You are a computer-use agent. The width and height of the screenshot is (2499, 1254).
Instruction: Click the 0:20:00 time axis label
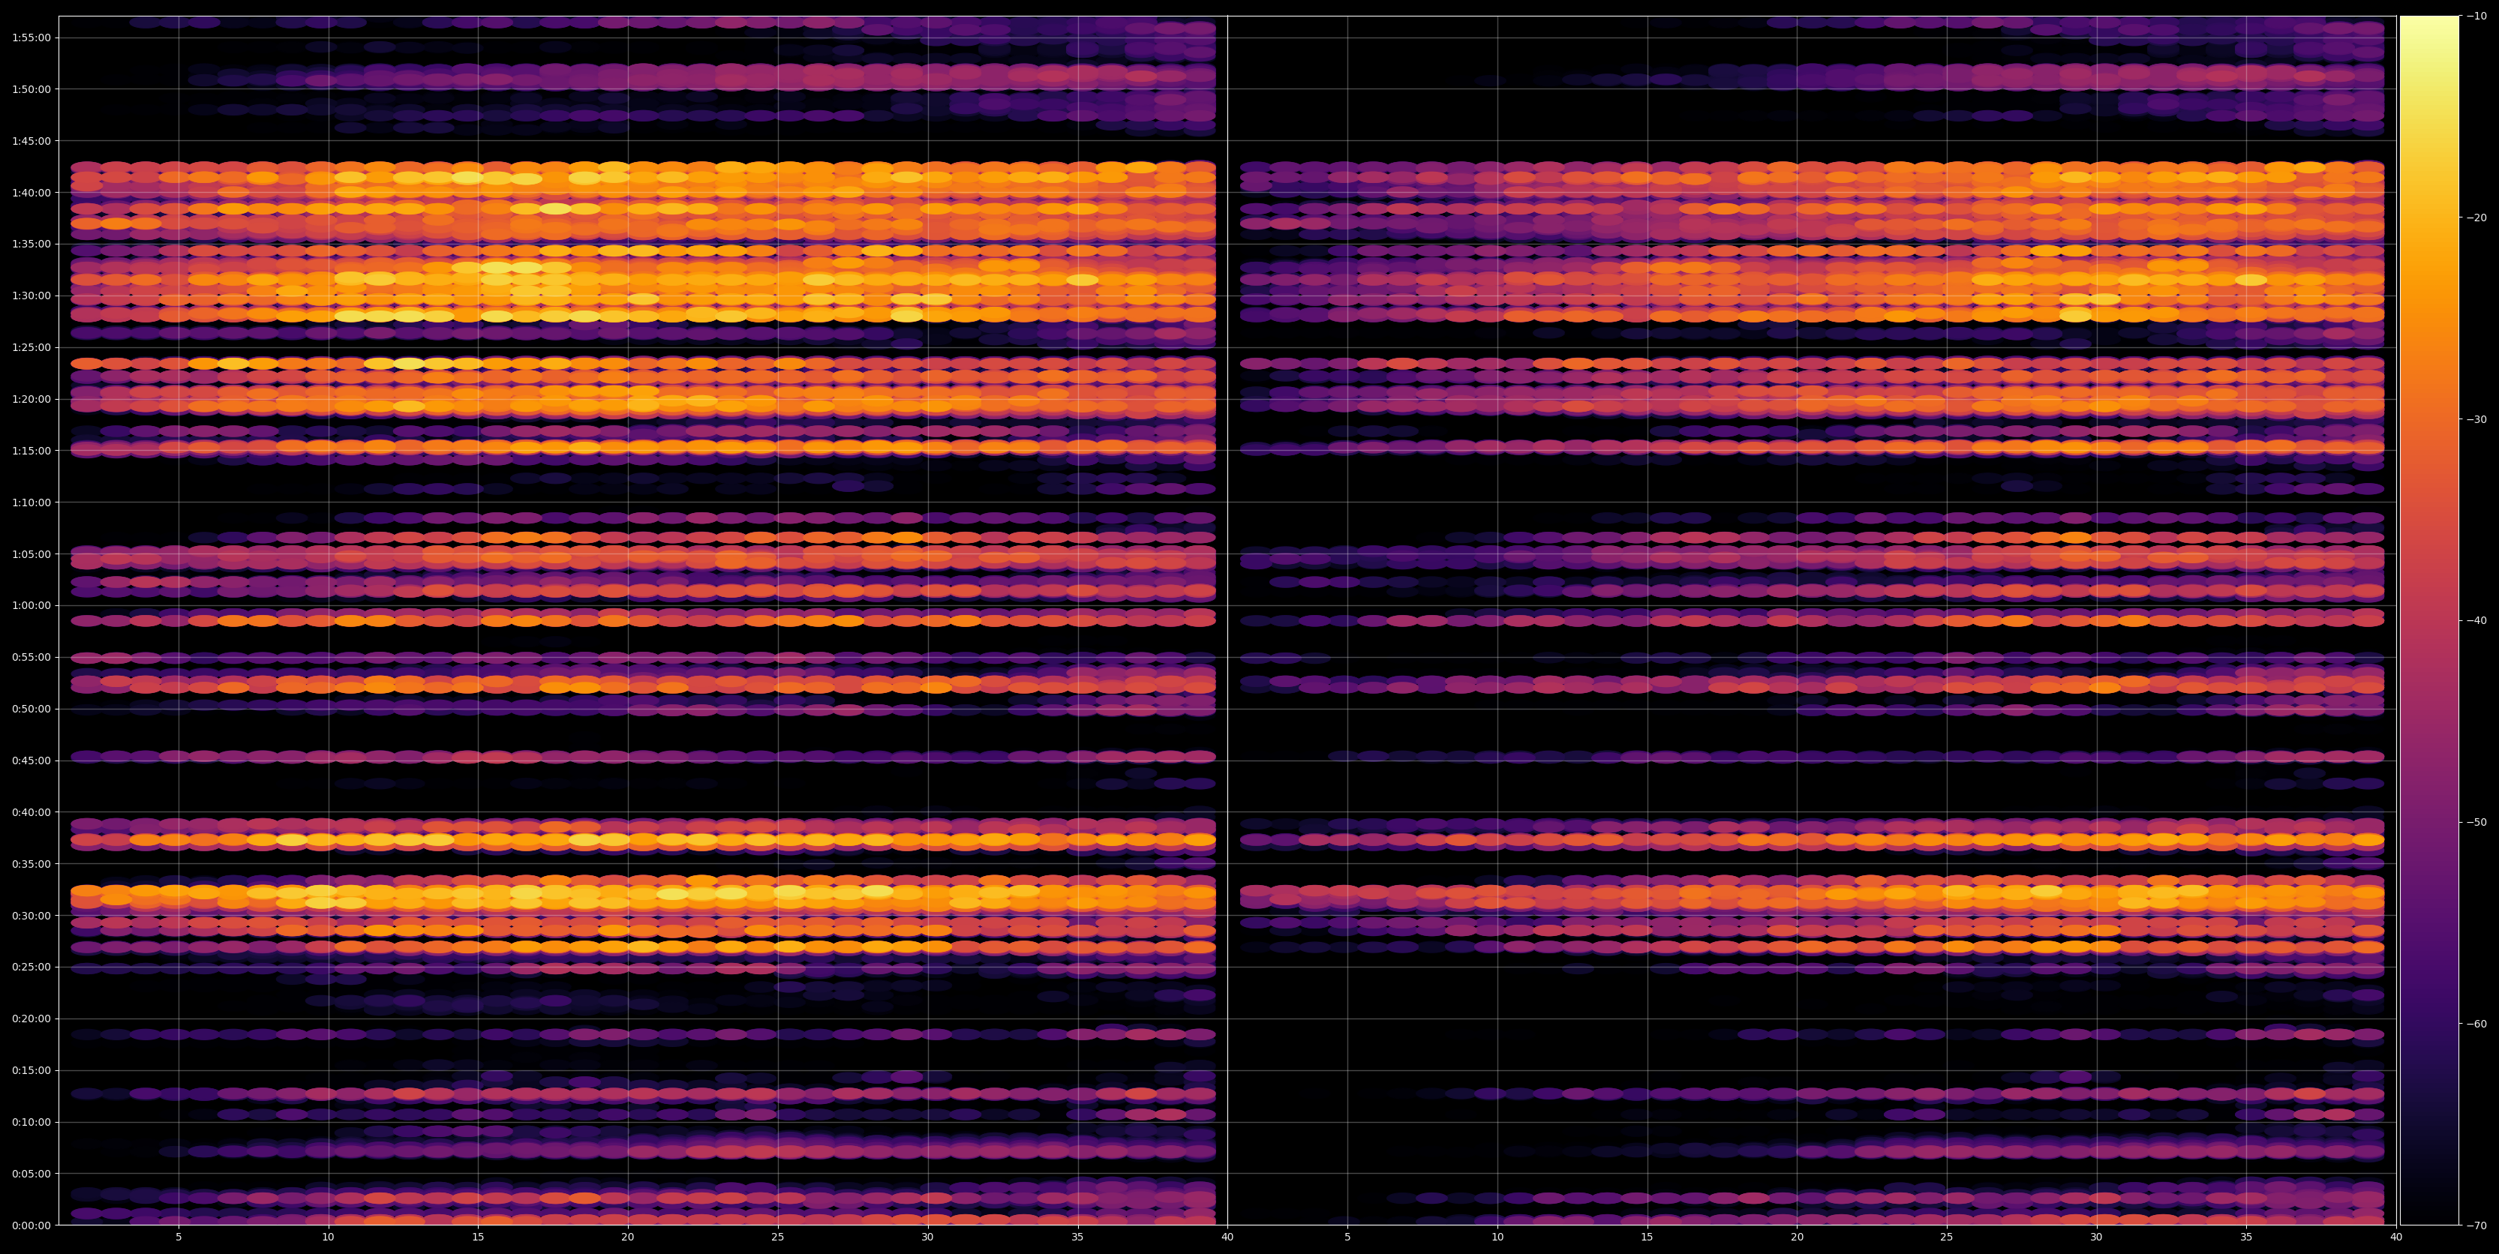click(x=31, y=1018)
